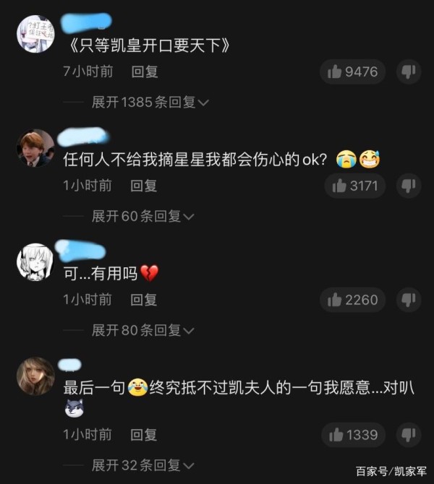Viewport: 434px width, 484px height.
Task: Like the comment with 9476 likes
Action: click(352, 72)
